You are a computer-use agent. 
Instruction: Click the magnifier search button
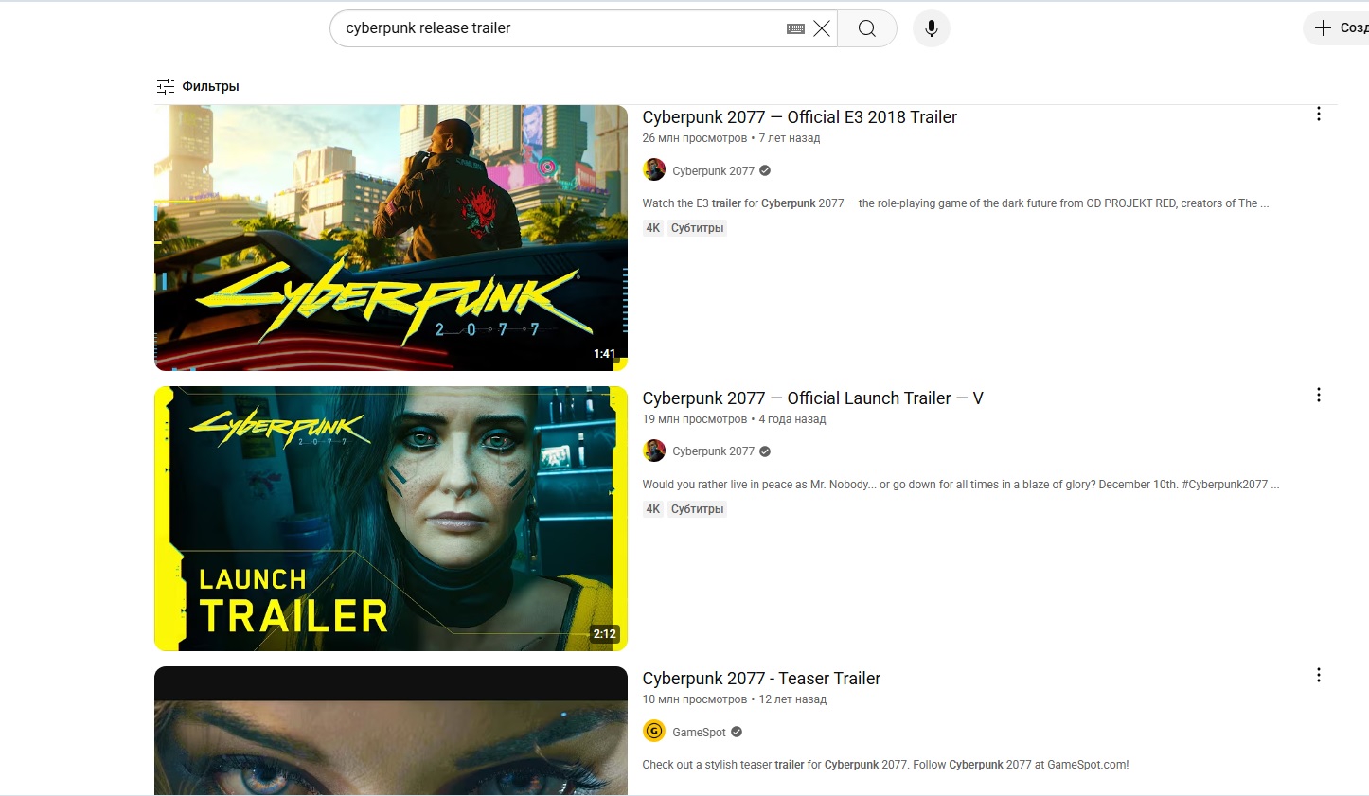(866, 28)
